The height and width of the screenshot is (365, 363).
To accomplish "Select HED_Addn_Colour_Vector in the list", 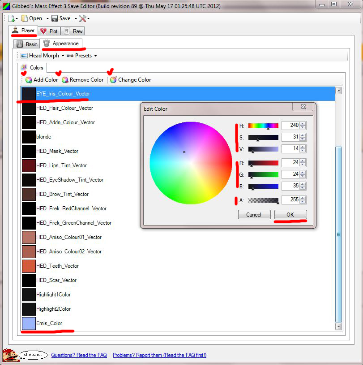I will 65,122.
